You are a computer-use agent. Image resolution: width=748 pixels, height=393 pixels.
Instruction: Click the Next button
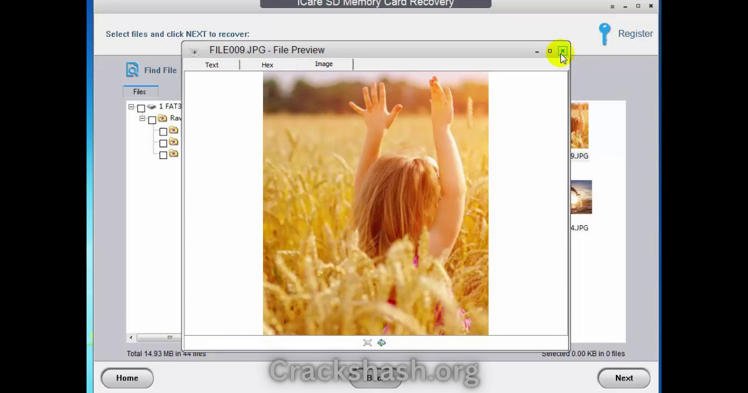tap(624, 378)
